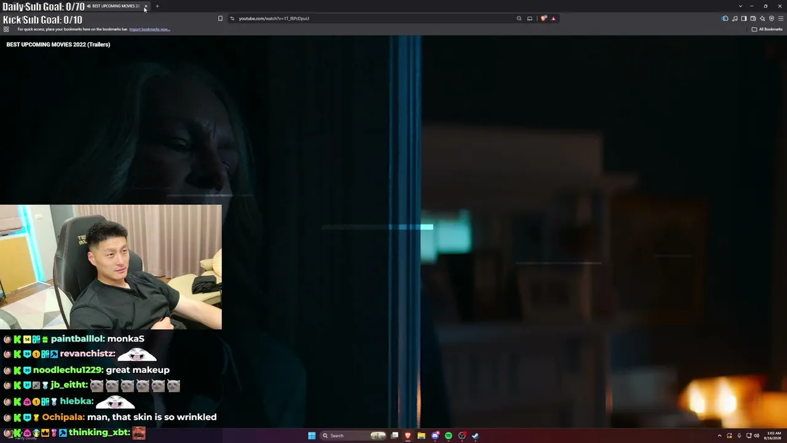Open the apps grid on bookmarks bar
The height and width of the screenshot is (443, 787).
coord(6,29)
